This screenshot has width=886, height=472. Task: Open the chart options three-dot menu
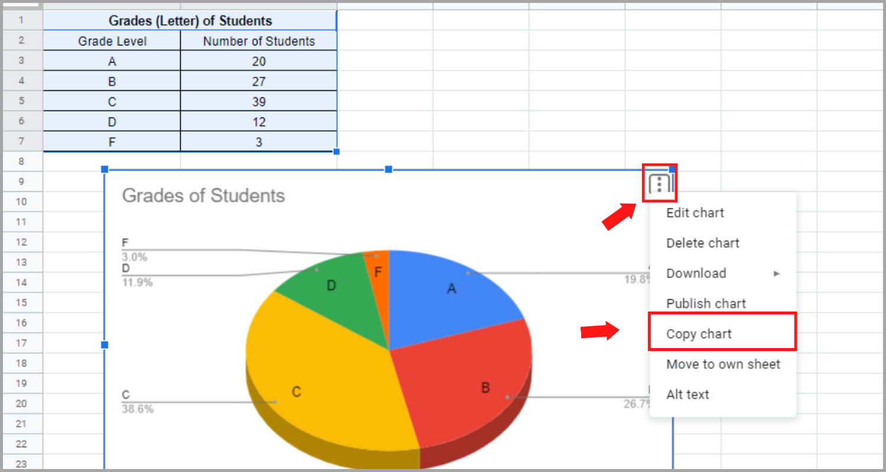point(660,183)
